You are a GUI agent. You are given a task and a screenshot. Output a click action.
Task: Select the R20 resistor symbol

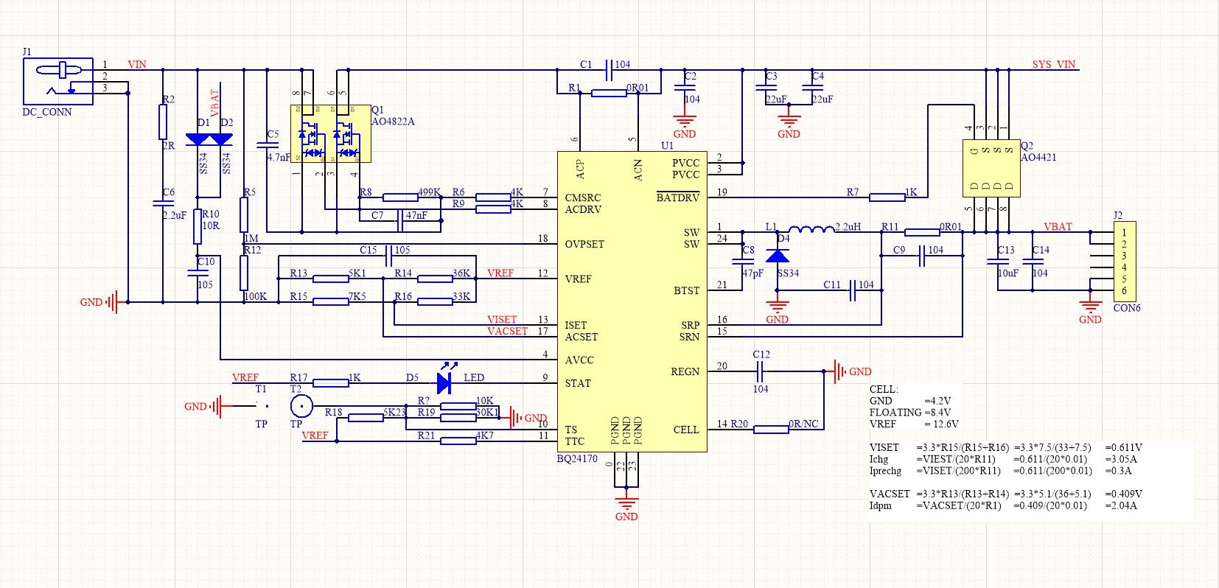coord(771,429)
